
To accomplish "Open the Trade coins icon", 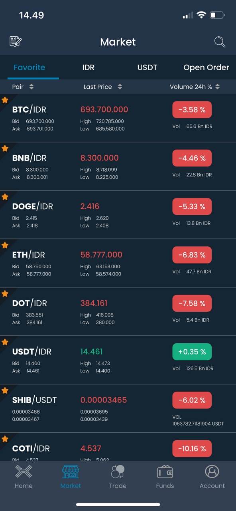I will [x=118, y=471].
